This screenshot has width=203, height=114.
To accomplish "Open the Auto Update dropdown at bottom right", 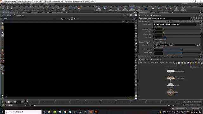I will [196, 108].
